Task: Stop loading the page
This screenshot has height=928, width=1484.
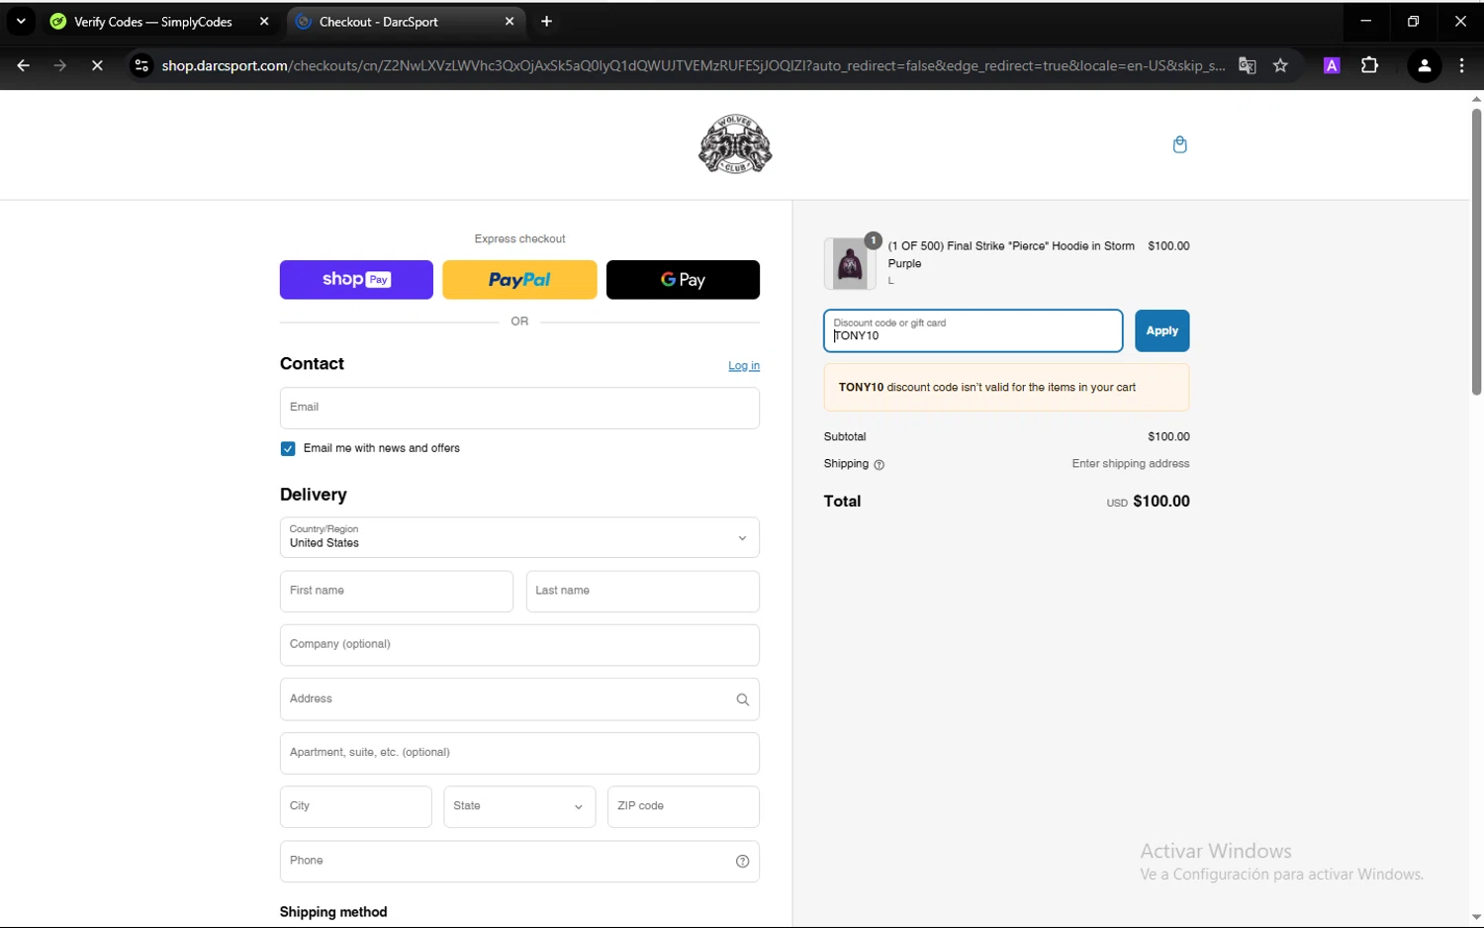Action: click(x=97, y=65)
